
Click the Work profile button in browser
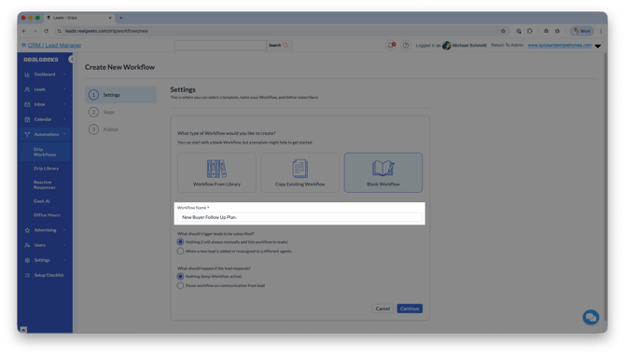click(x=582, y=31)
